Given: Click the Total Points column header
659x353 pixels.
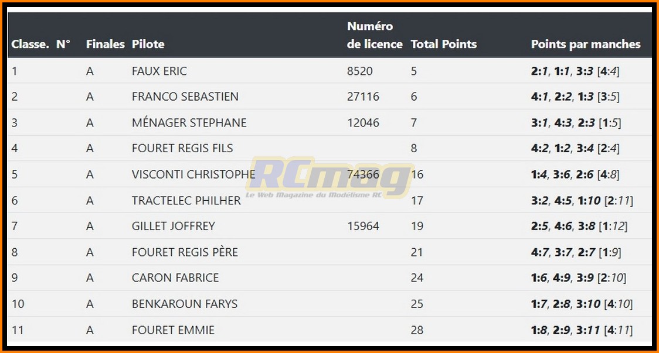Looking at the screenshot, I should click(443, 44).
